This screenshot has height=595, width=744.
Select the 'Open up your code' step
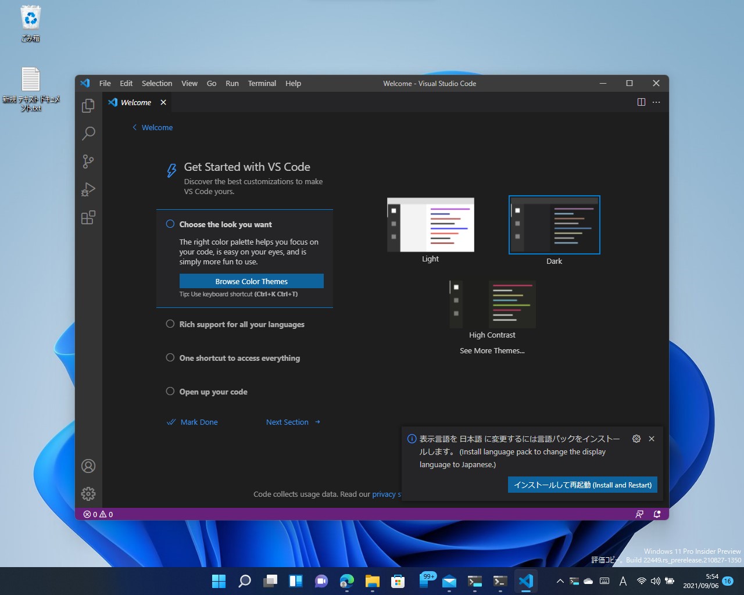point(213,392)
